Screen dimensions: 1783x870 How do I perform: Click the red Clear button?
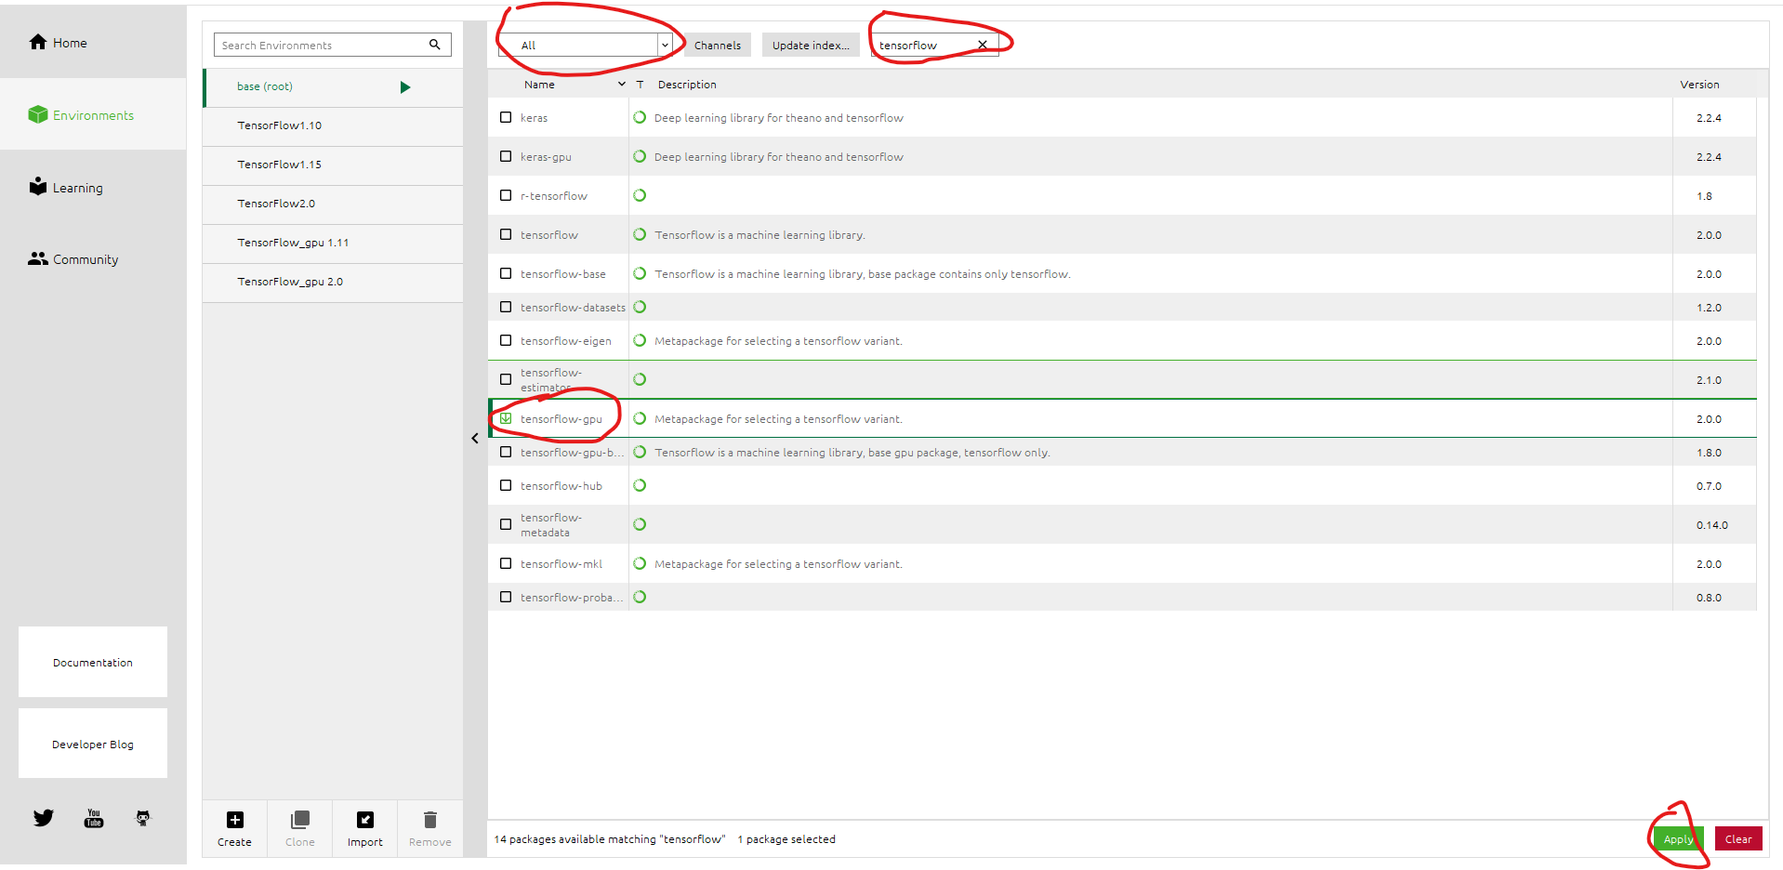pos(1738,838)
